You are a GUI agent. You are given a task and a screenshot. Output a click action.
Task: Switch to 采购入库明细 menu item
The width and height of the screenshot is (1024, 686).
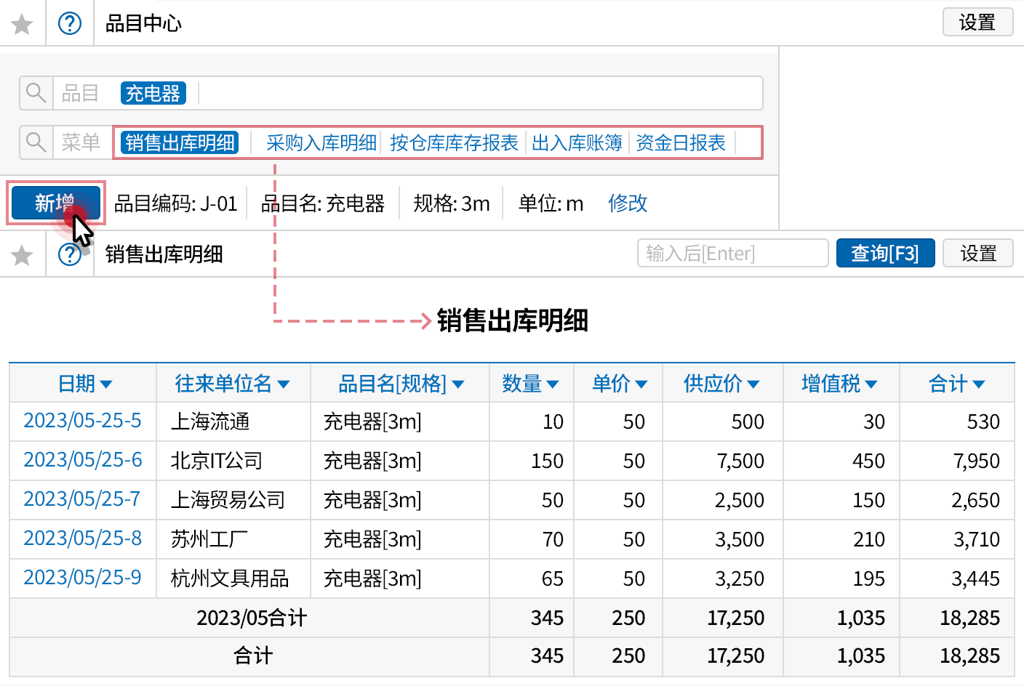[321, 142]
